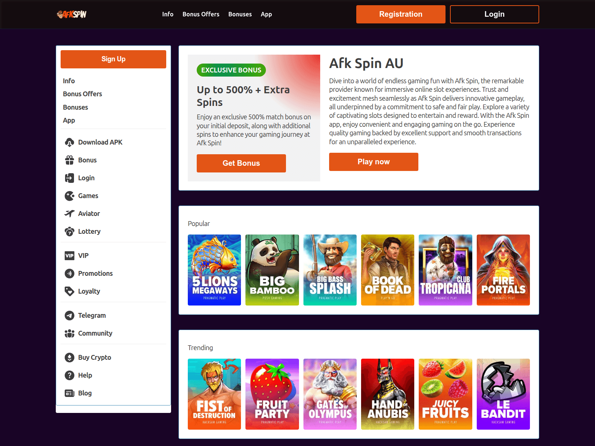Open the Bonus gift icon in sidebar

point(70,160)
